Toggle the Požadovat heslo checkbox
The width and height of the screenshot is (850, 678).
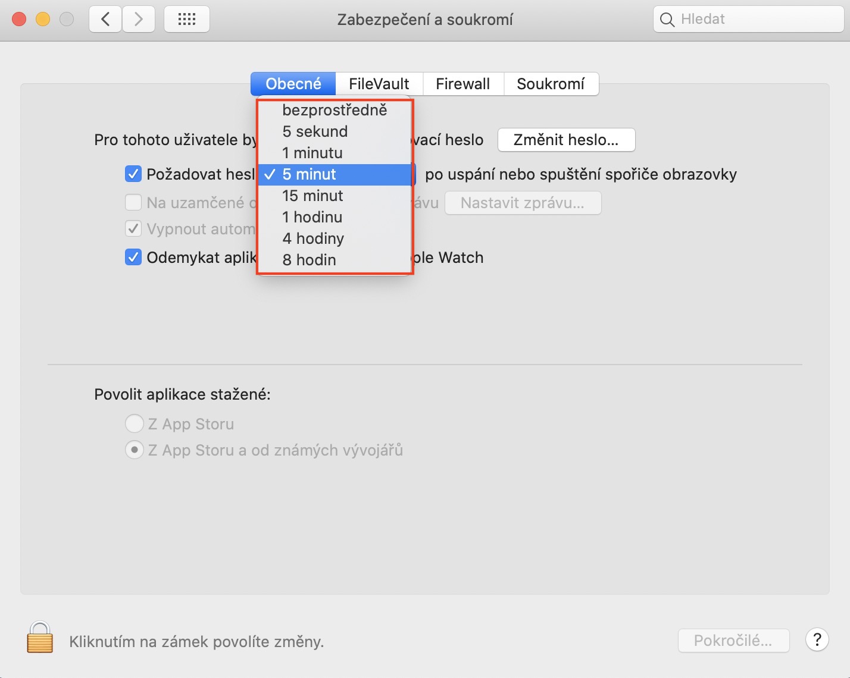(133, 174)
